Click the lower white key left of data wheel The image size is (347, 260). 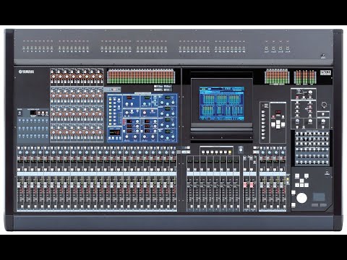click(294, 205)
